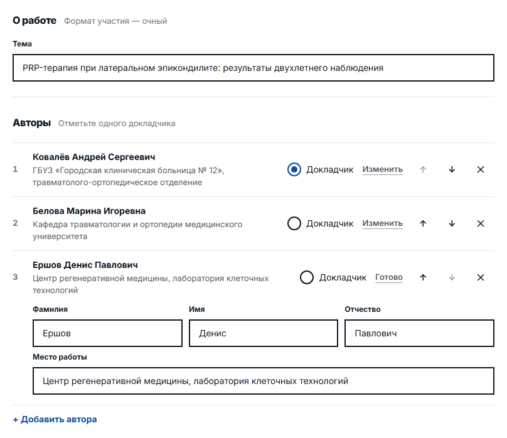Viewport: 507px width, 438px height.
Task: Click disabled up arrow for Ковалёв
Action: click(x=423, y=169)
